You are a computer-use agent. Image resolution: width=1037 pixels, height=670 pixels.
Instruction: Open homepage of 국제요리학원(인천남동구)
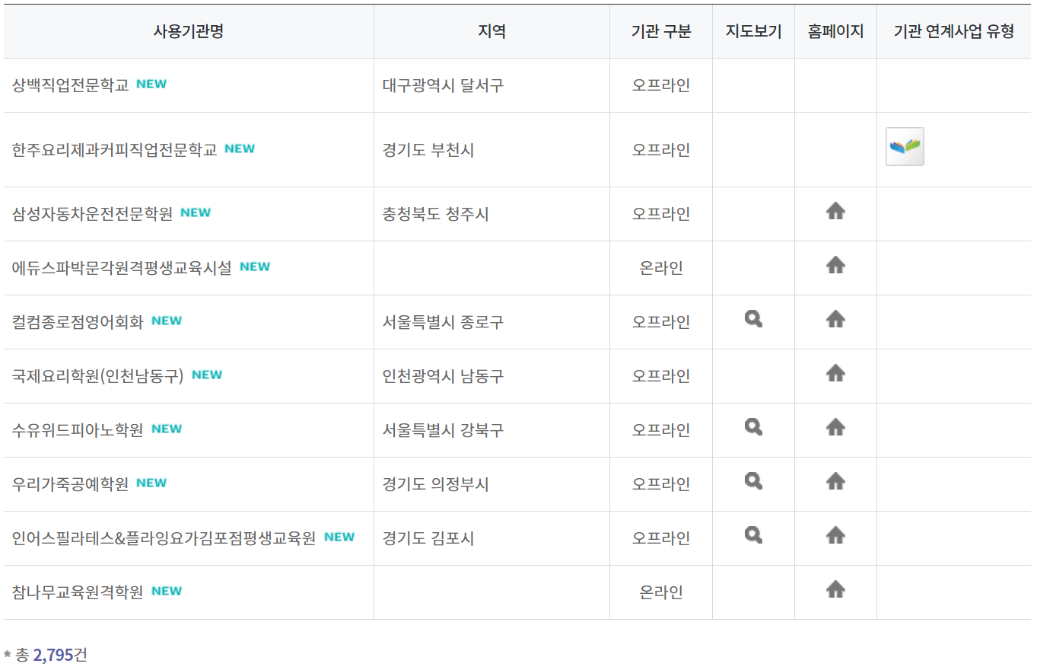coord(835,373)
